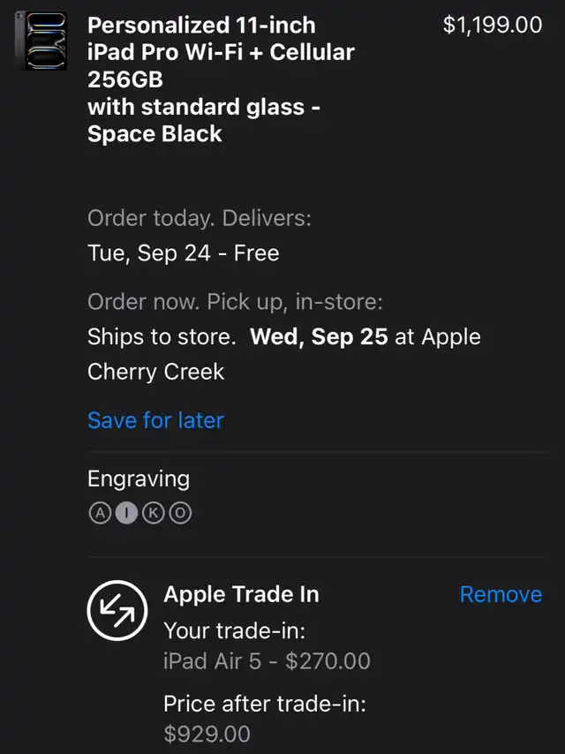Tap the Cherry Creek store name
565x754 pixels.
tap(155, 372)
